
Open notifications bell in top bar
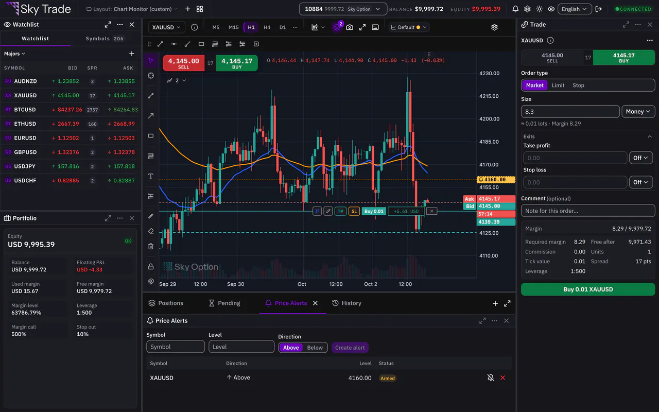point(515,9)
